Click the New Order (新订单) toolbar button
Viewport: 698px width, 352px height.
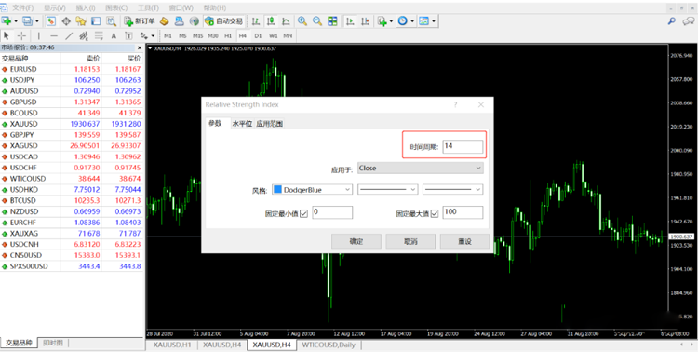(x=140, y=20)
